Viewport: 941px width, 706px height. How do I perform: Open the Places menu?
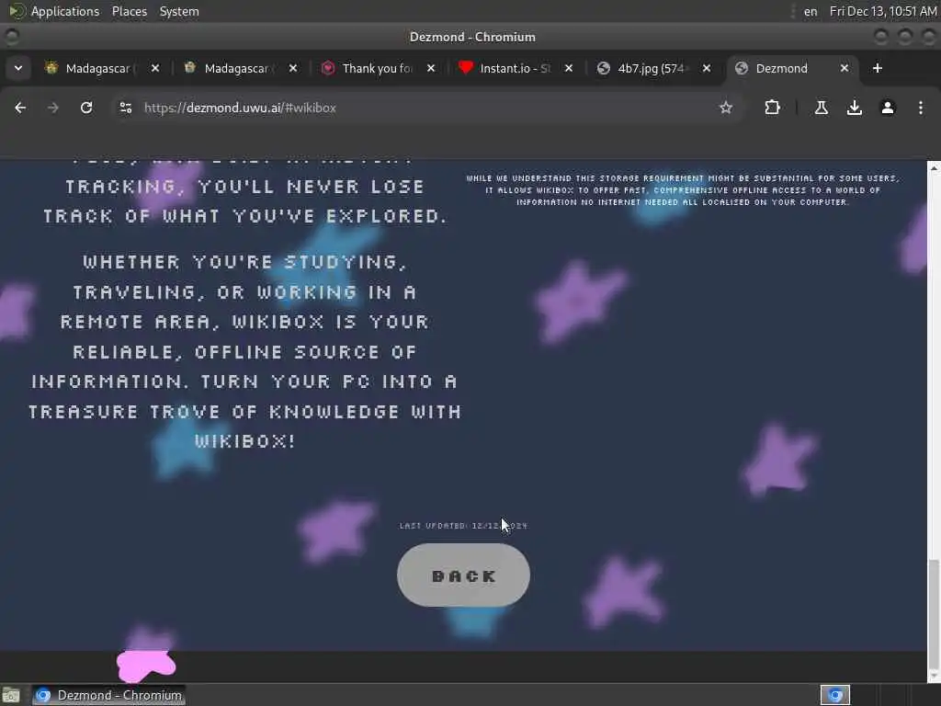(x=130, y=11)
